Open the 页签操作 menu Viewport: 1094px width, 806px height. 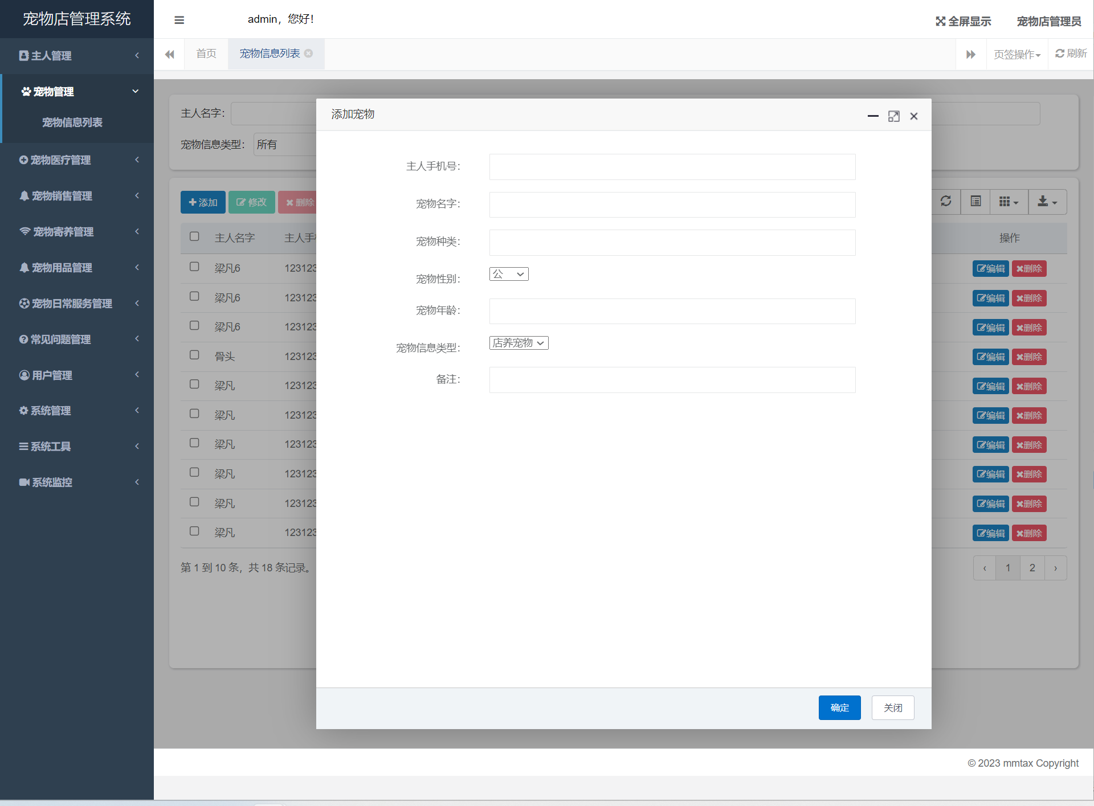point(1017,55)
